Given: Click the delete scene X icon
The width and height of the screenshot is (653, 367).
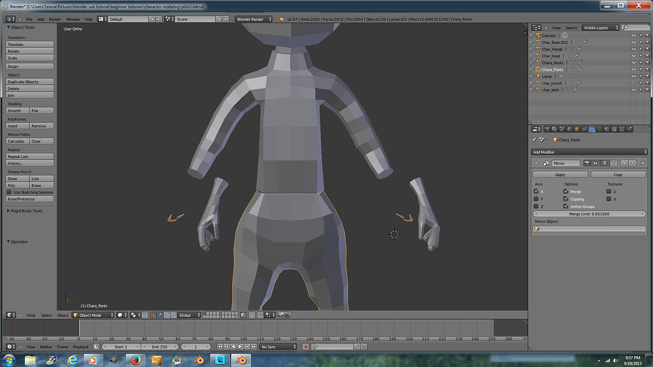Looking at the screenshot, I should [x=226, y=19].
